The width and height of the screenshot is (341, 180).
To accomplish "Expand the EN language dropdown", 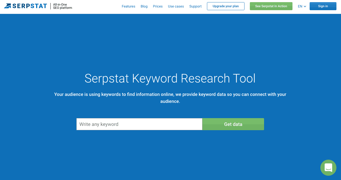I will [x=302, y=6].
